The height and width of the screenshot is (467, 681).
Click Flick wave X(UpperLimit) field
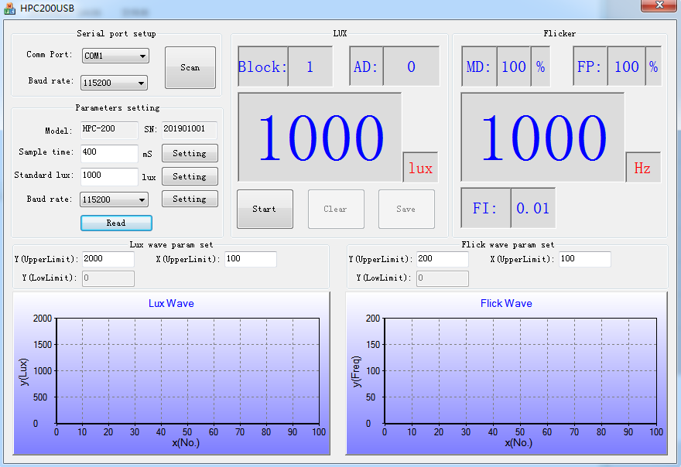(x=584, y=259)
